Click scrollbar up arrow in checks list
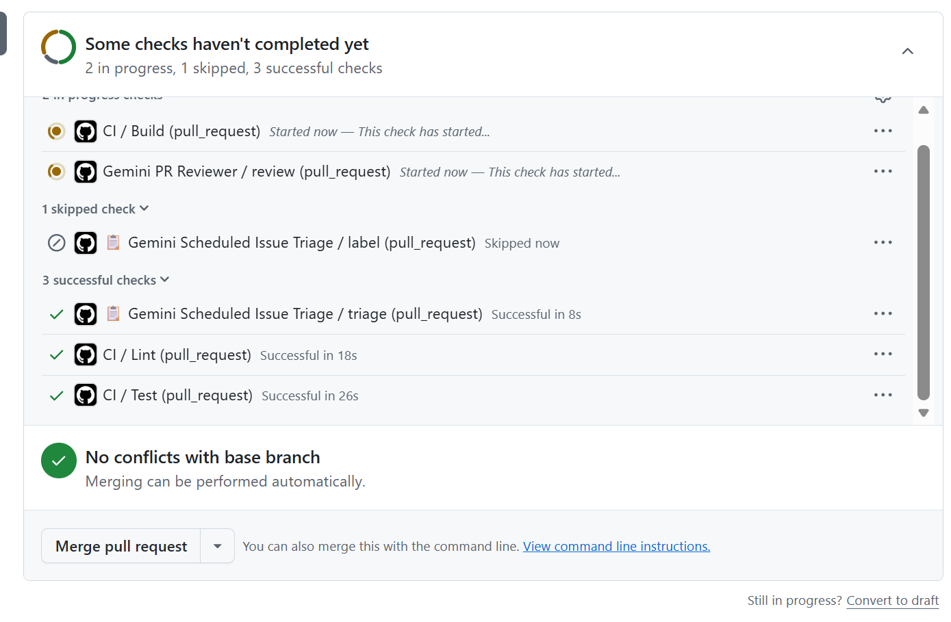Viewport: 951px width, 622px height. click(x=924, y=110)
